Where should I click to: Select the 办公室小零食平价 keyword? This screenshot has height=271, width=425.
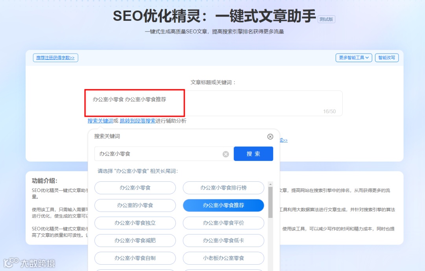click(x=224, y=223)
